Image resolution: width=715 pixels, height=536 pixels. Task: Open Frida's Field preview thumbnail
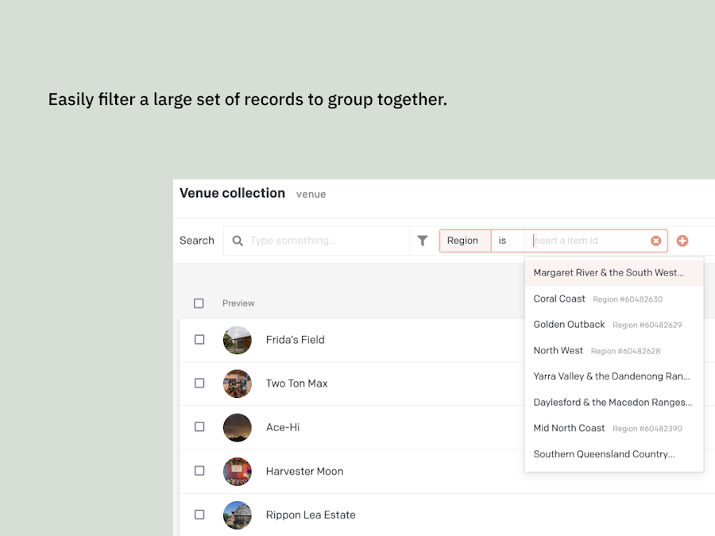tap(237, 340)
